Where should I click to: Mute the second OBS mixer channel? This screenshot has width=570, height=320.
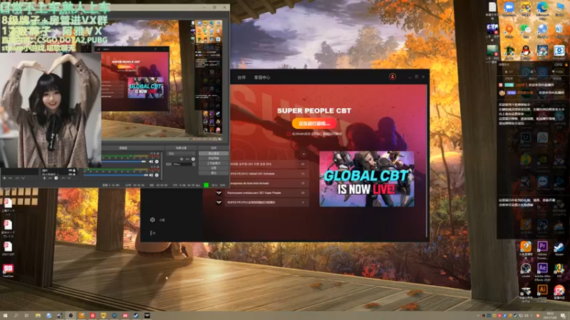[x=151, y=175]
